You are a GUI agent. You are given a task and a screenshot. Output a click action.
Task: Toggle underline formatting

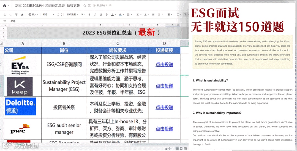101,15
